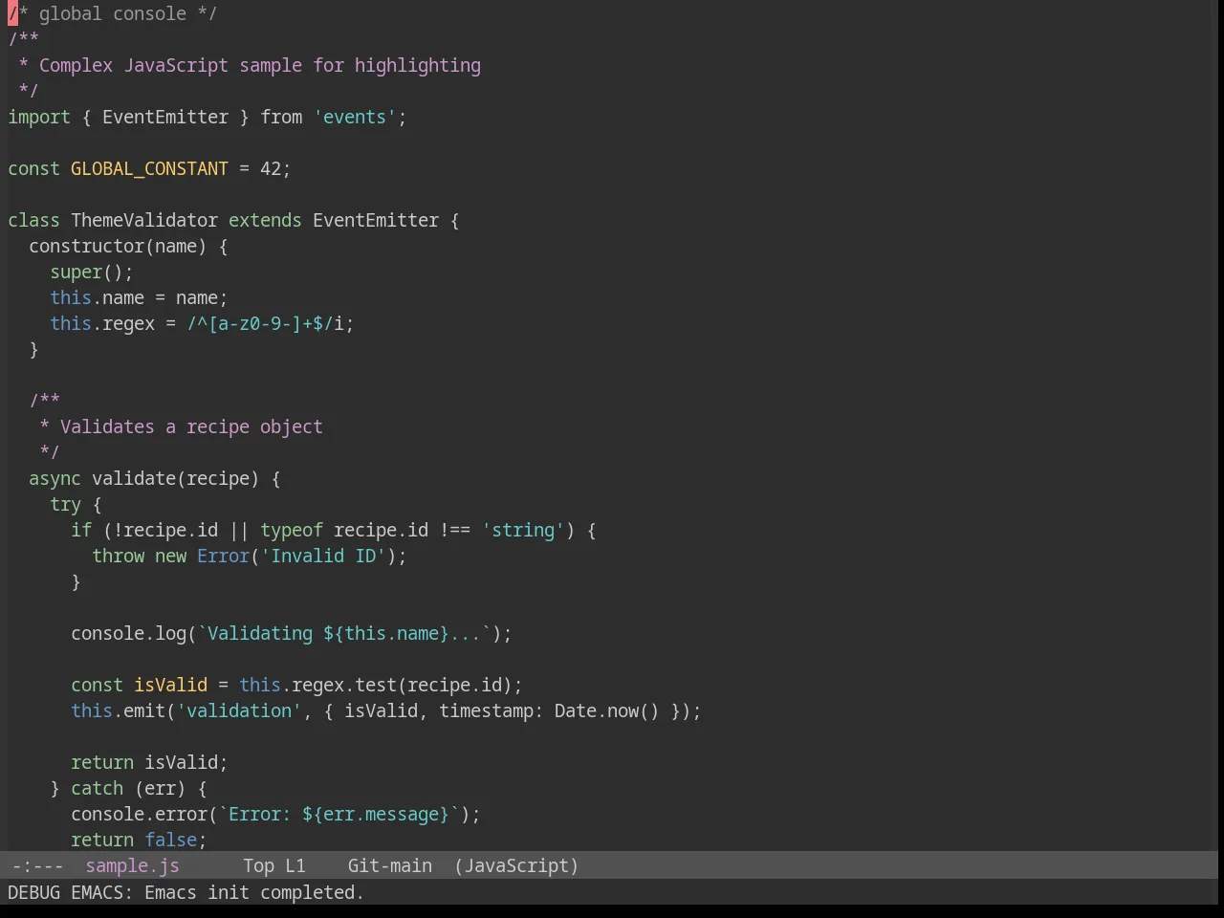
Task: Click the 'Top' position indicator in mode line
Action: click(258, 865)
